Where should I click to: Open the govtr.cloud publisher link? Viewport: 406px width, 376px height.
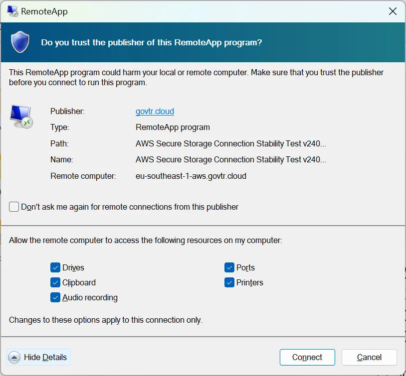[155, 111]
